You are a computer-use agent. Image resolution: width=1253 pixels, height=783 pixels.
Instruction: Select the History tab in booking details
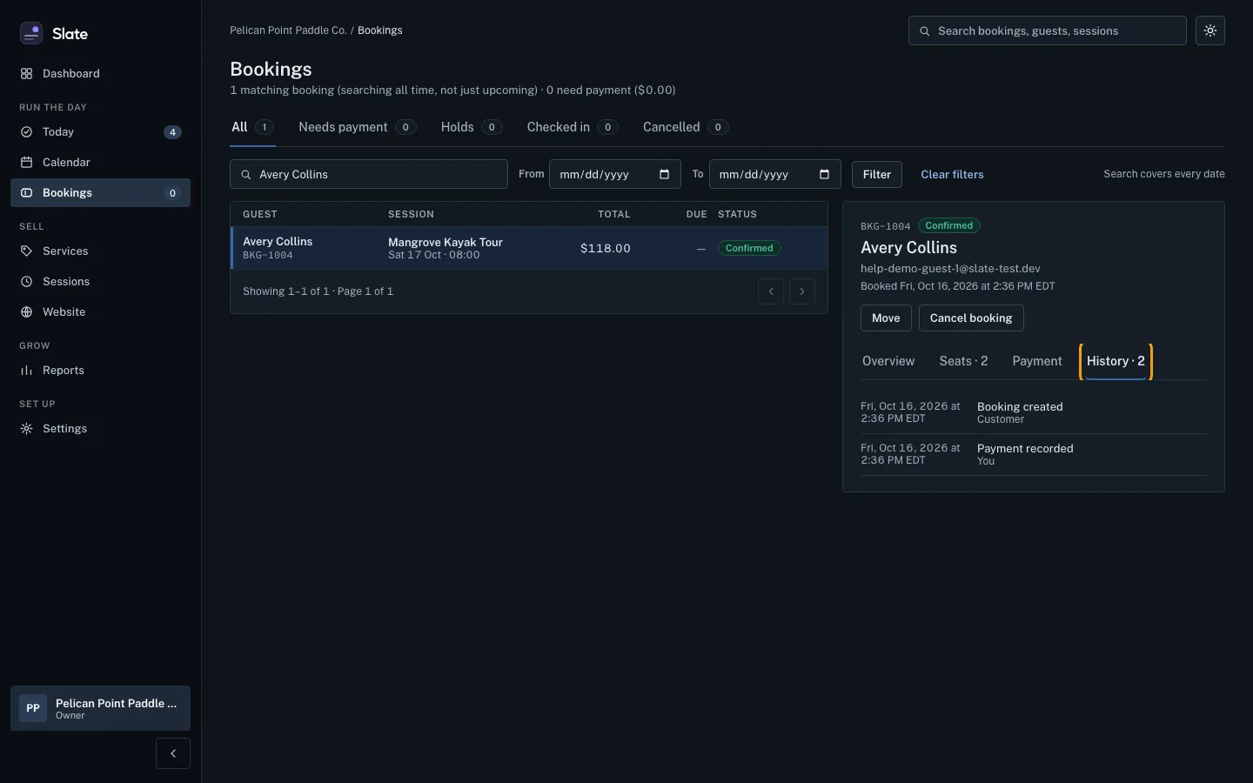[x=1116, y=361]
